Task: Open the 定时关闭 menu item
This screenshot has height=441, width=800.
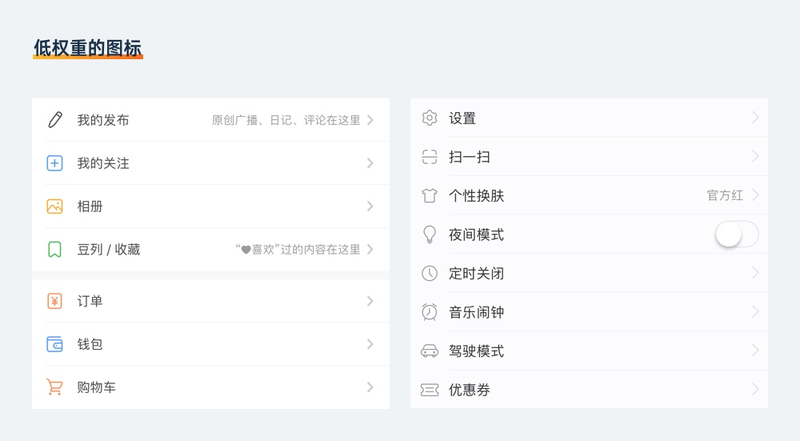Action: tap(476, 274)
